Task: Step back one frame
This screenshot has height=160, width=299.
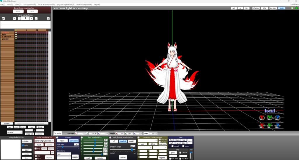Action: click(x=19, y=18)
